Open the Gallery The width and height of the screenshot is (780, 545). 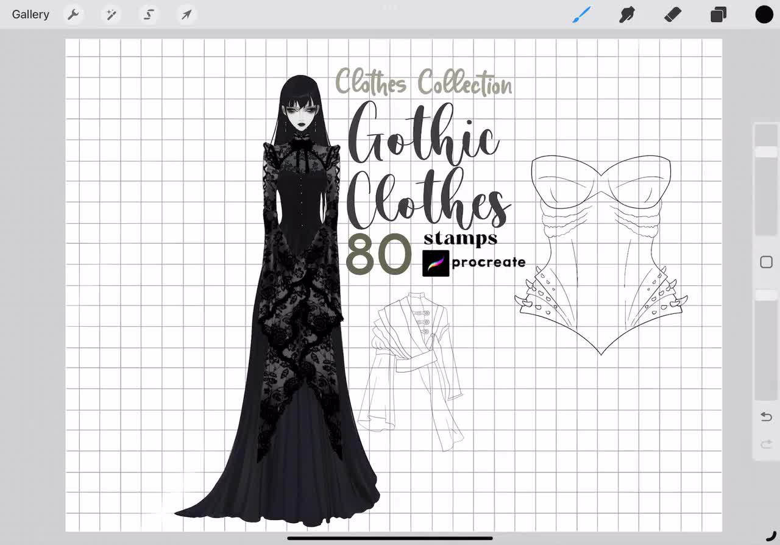pos(30,15)
